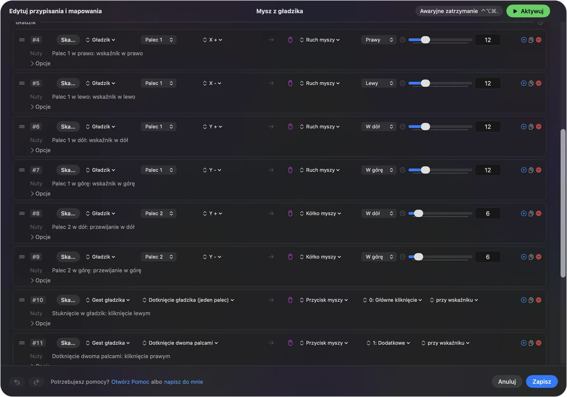567x397 pixels.
Task: Add a mapping after row #5
Action: pyautogui.click(x=524, y=83)
